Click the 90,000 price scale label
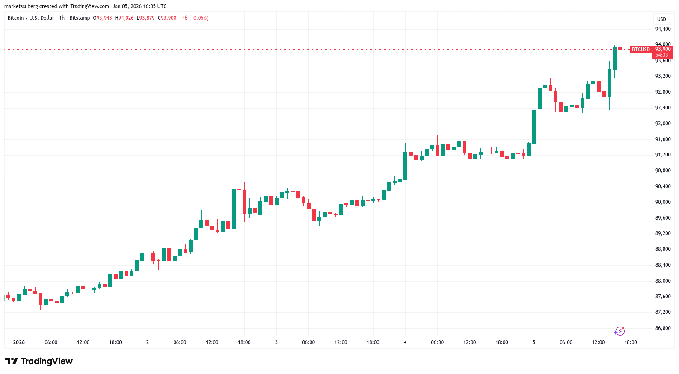This screenshot has height=374, width=679. [x=663, y=202]
